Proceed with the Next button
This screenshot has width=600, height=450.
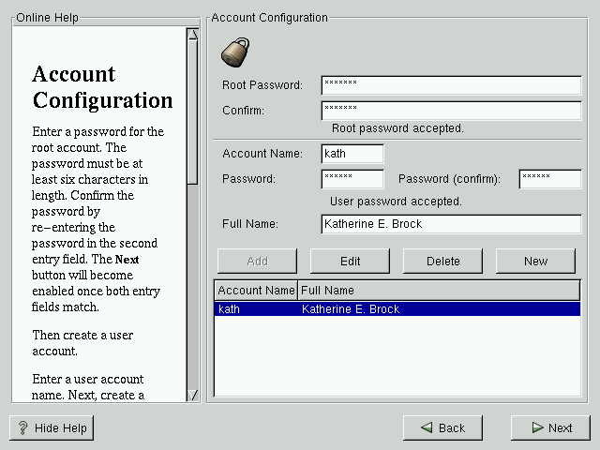550,427
